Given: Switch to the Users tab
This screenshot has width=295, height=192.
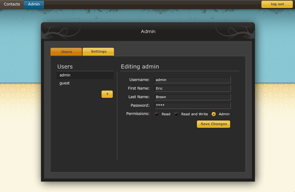Looking at the screenshot, I should click(x=66, y=52).
